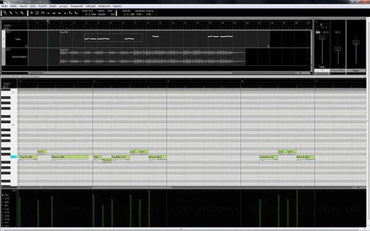This screenshot has height=231, width=370.
Task: Click the fast-forward transport button
Action: [x=60, y=13]
